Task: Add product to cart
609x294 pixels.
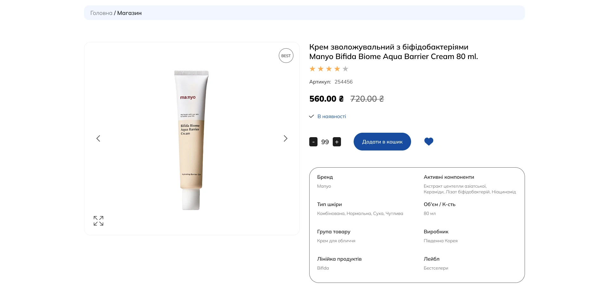Action: coord(382,142)
